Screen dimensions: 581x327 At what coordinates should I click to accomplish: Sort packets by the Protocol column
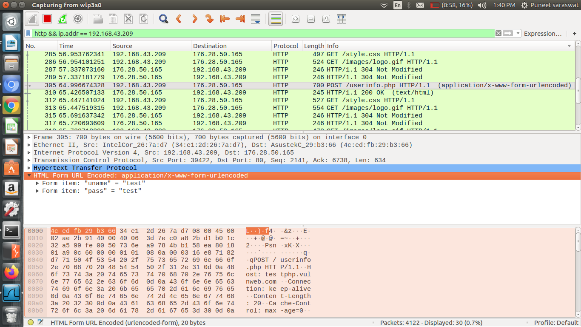[286, 46]
